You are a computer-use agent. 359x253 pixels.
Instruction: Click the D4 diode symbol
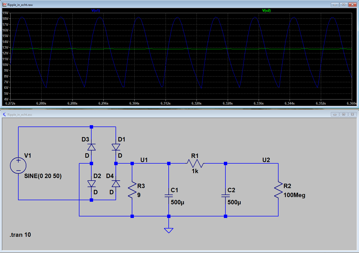[x=116, y=184]
